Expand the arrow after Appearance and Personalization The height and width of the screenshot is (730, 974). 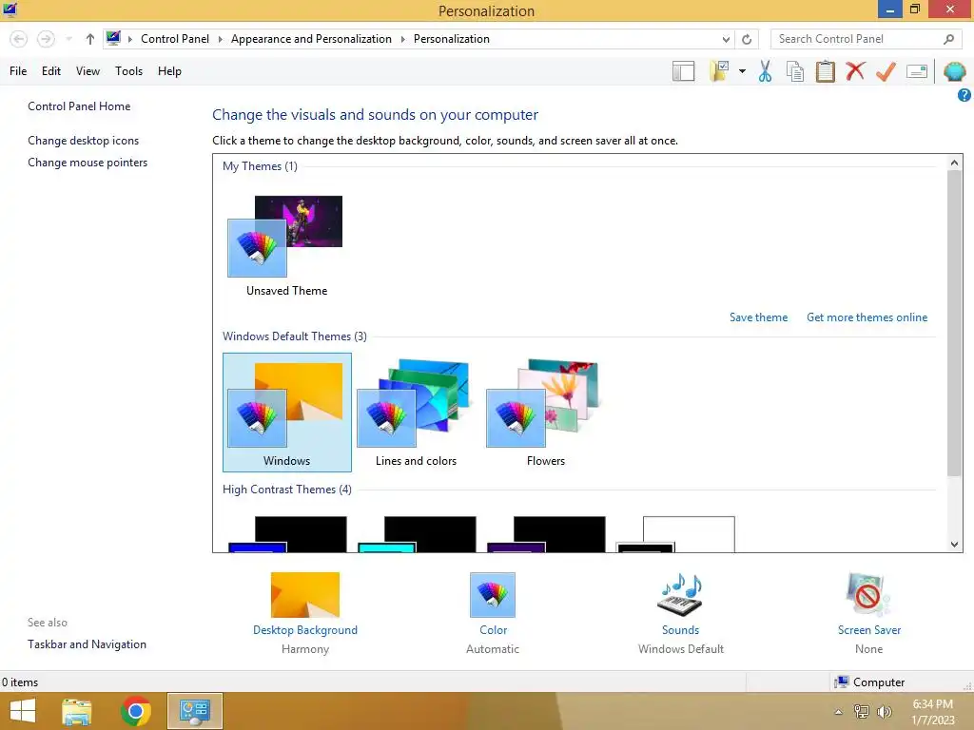pyautogui.click(x=402, y=39)
